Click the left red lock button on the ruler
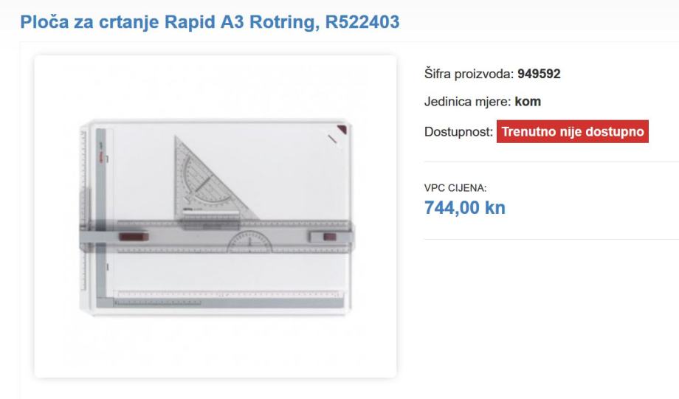This screenshot has height=399, width=679. (x=134, y=237)
